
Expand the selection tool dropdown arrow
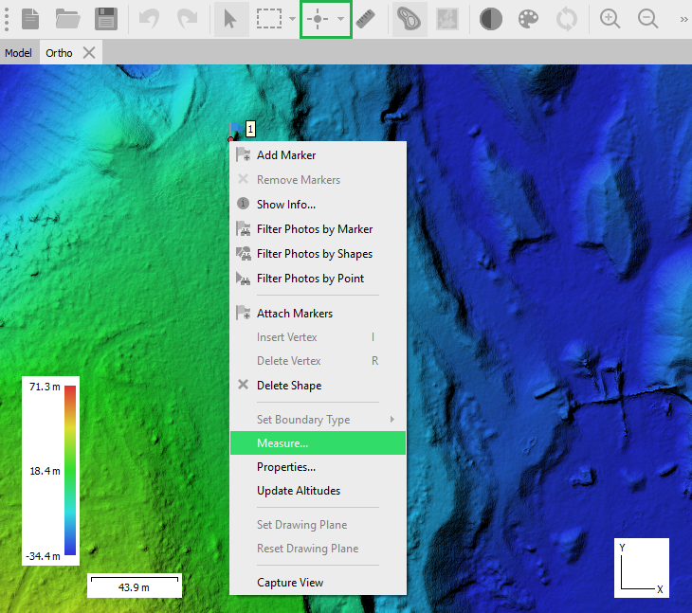pyautogui.click(x=293, y=19)
